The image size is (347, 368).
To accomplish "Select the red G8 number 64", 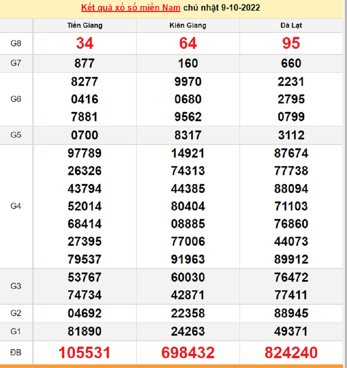I will (x=188, y=43).
